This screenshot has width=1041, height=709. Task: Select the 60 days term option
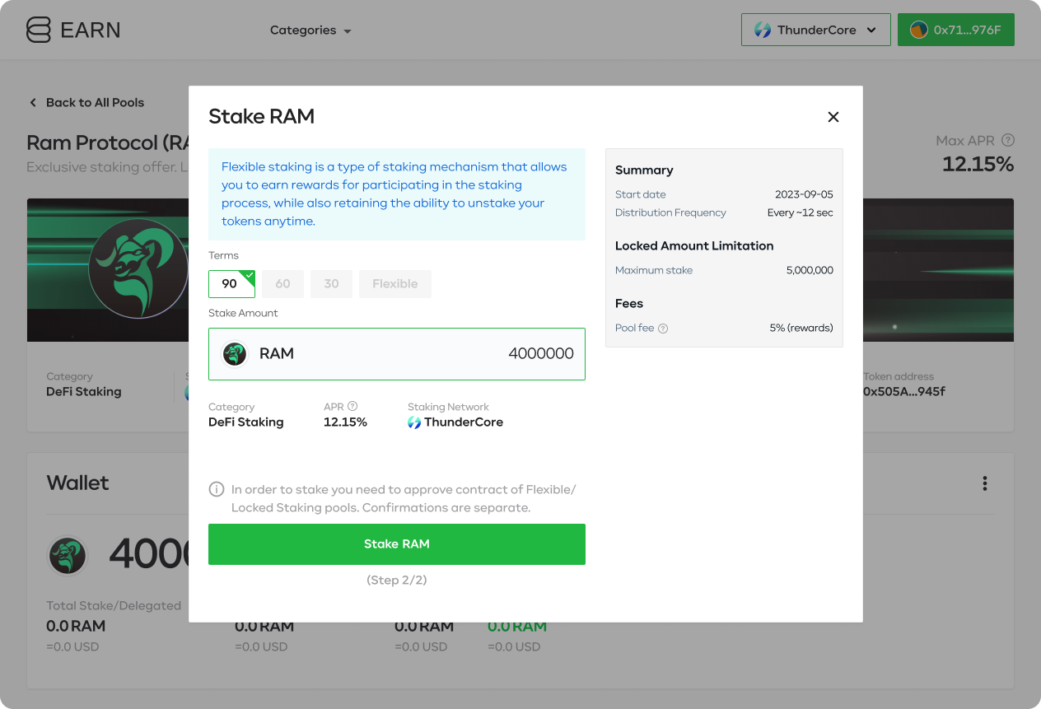pos(282,283)
